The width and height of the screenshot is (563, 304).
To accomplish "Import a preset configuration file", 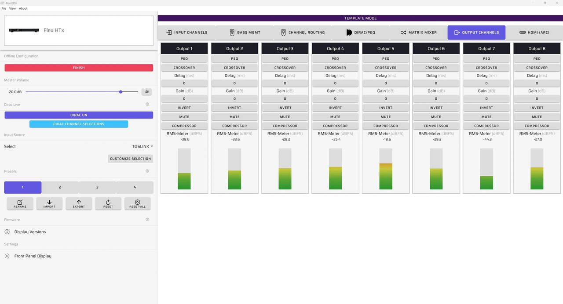I will tap(49, 203).
